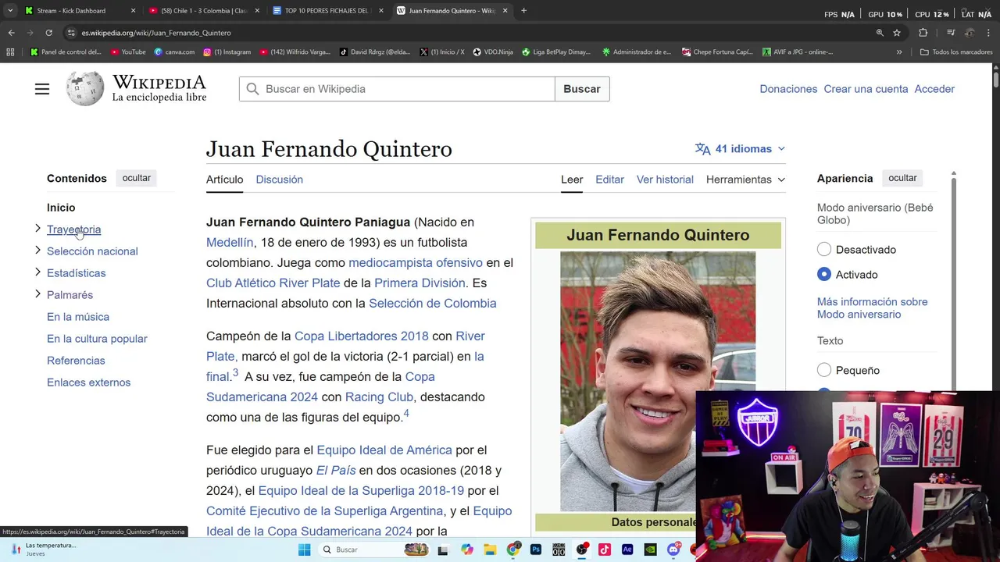Click the Buscar search button

(582, 89)
